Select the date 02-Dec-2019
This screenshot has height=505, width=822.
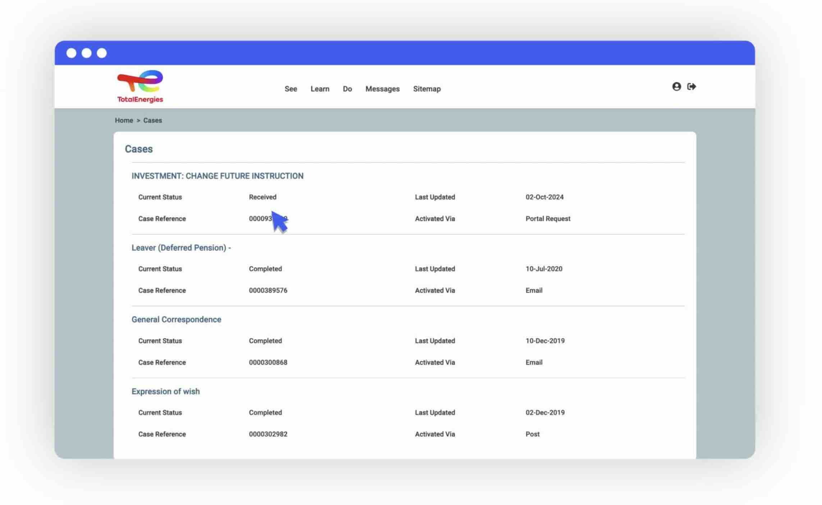[545, 413]
